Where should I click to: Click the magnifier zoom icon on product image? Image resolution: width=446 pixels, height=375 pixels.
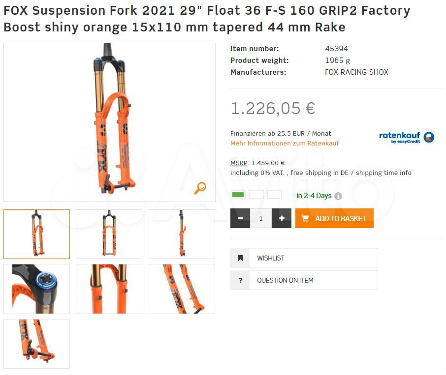(x=200, y=188)
